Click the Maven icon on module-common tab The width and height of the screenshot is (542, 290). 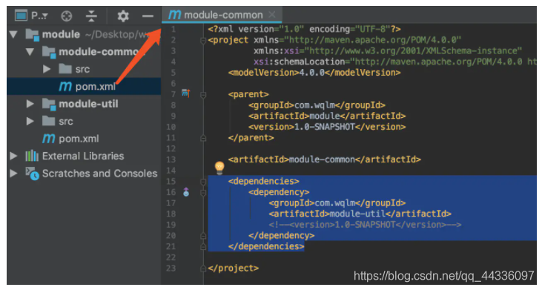[174, 15]
